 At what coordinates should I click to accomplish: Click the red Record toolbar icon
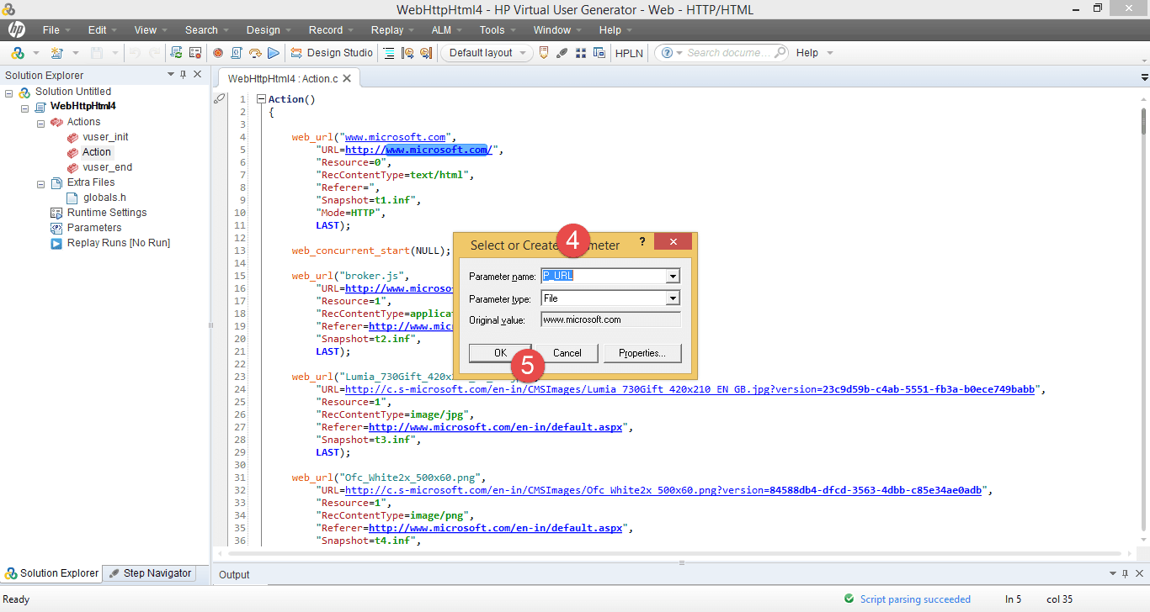click(218, 52)
